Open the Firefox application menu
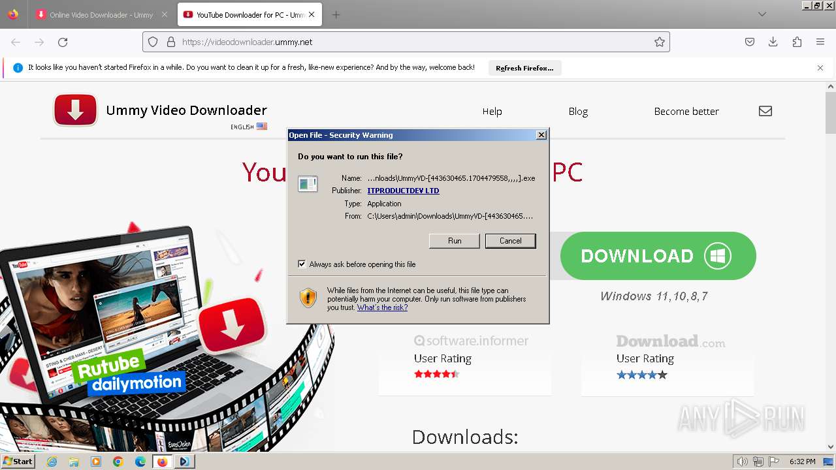 click(x=820, y=42)
